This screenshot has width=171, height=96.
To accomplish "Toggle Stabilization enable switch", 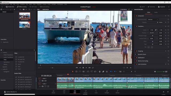I will pos(136,58).
